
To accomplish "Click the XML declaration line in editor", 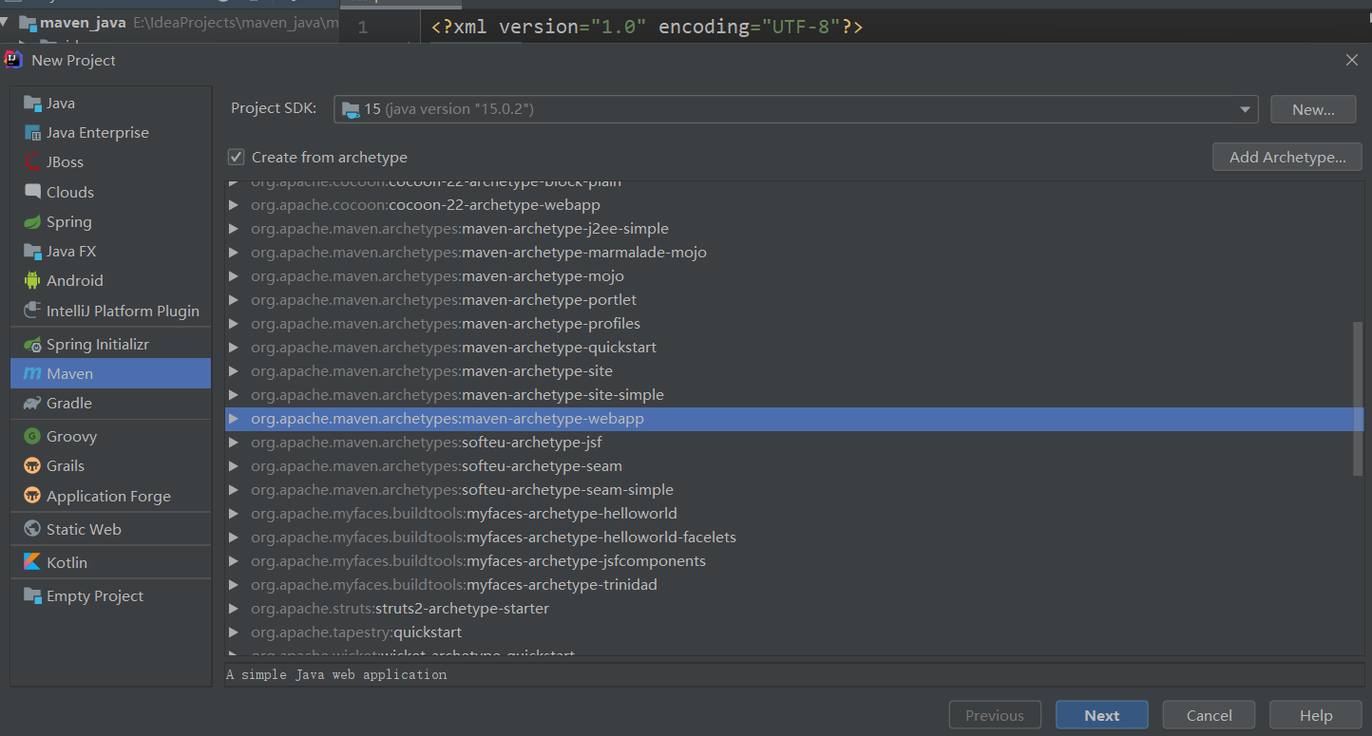I will click(x=647, y=27).
